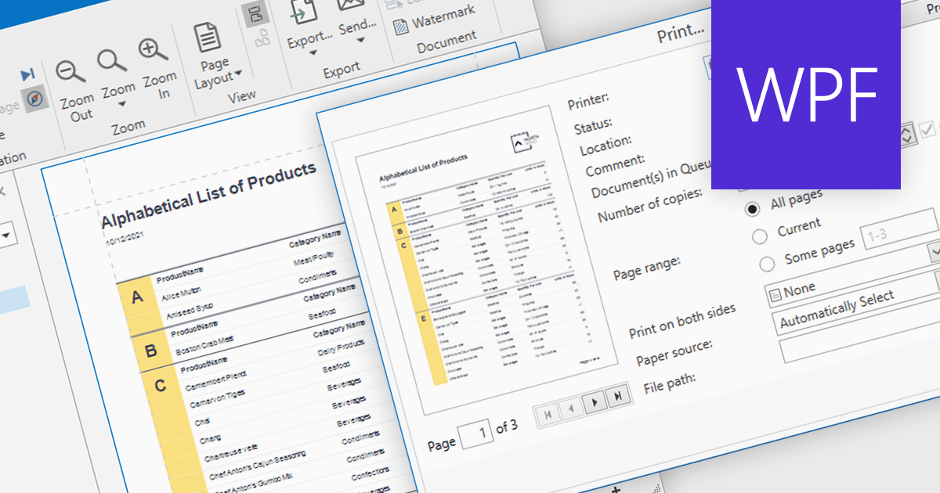Expand the Export dropdown menu
This screenshot has width=940, height=493.
tap(313, 53)
